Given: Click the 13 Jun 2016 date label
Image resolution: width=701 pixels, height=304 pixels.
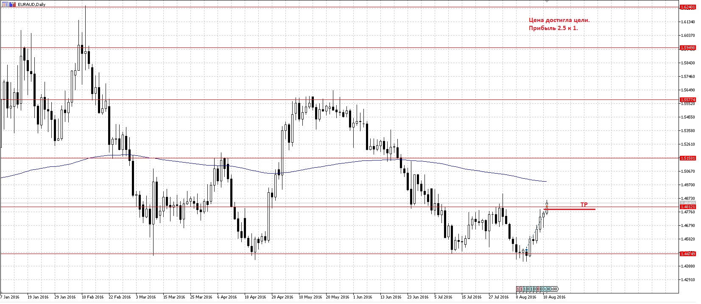Looking at the screenshot, I should pyautogui.click(x=391, y=297).
